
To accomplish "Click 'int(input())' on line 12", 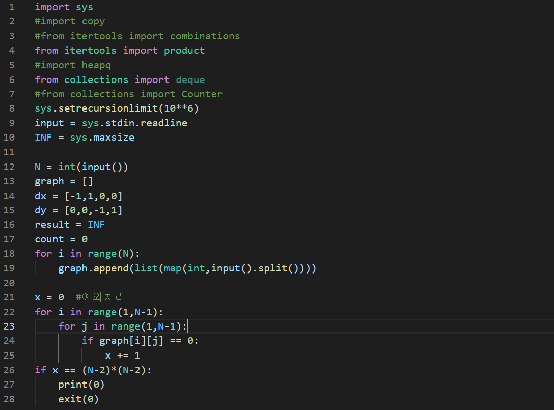I will click(x=93, y=167).
